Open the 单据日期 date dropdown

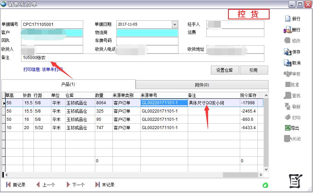point(175,25)
